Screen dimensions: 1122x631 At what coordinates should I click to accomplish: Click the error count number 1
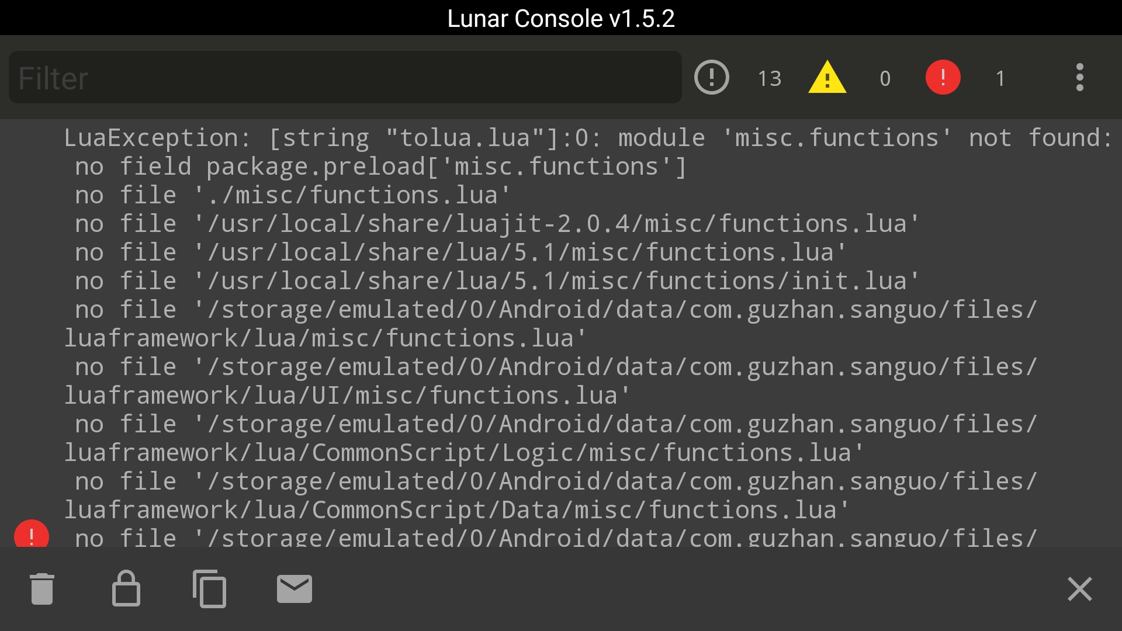point(1000,78)
